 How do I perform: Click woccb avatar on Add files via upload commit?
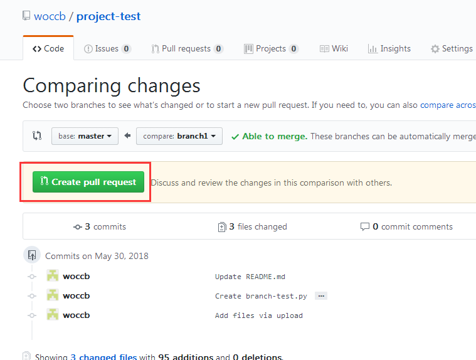(x=53, y=314)
